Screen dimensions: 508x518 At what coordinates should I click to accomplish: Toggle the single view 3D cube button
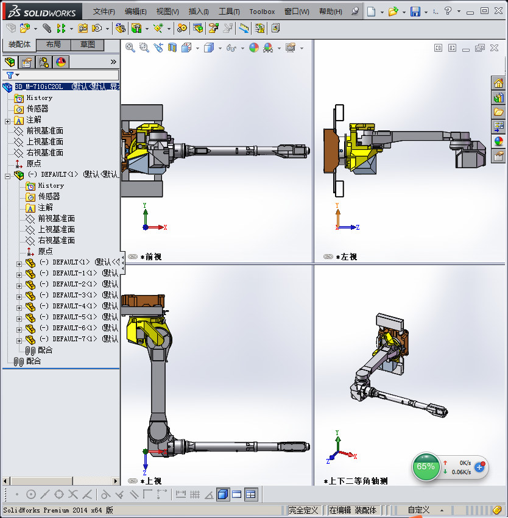(223, 495)
